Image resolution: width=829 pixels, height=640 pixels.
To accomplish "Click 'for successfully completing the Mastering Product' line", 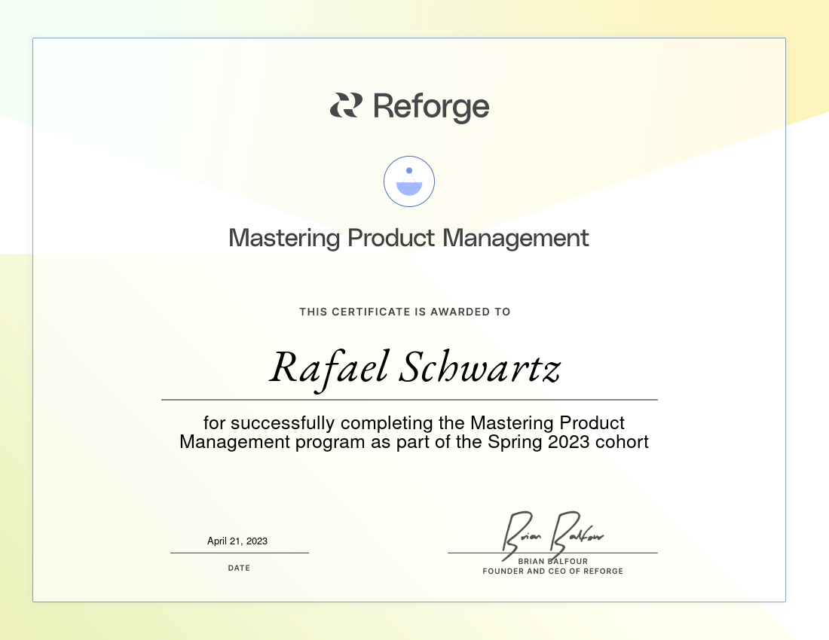I will click(x=414, y=422).
